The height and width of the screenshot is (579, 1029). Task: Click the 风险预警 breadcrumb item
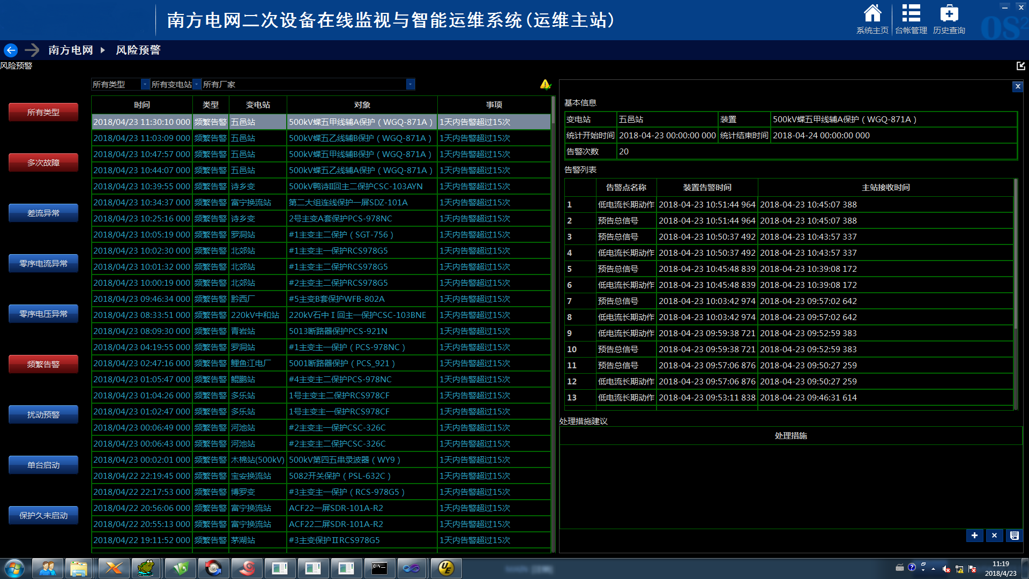tap(138, 50)
